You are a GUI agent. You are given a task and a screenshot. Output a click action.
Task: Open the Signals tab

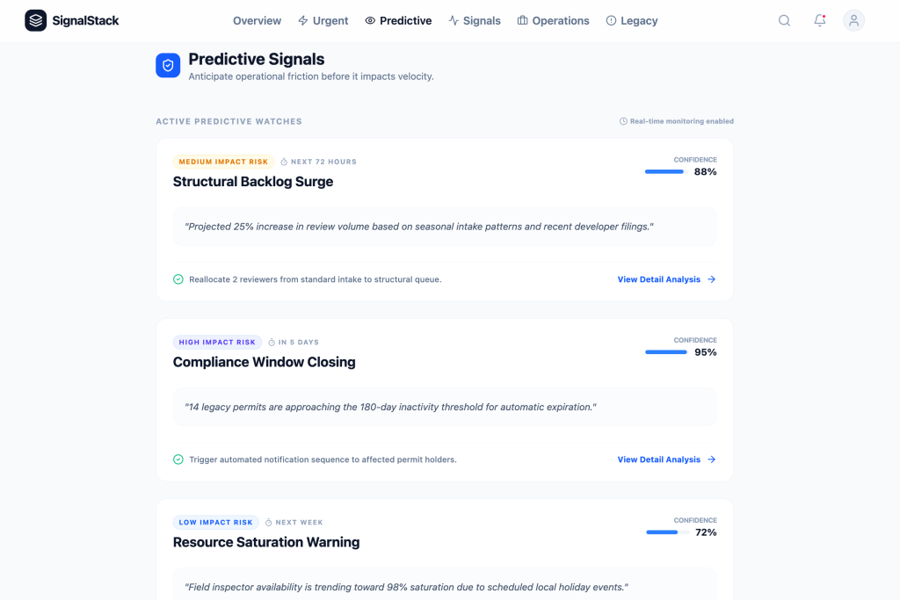coord(475,20)
